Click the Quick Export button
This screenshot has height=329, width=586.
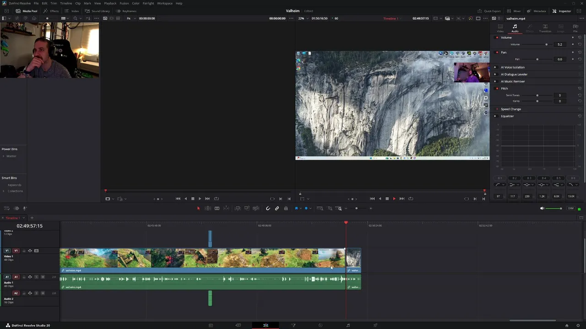pyautogui.click(x=489, y=11)
